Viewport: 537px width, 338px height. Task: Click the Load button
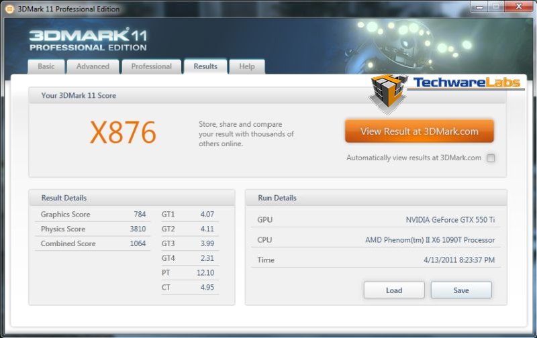[x=394, y=290]
